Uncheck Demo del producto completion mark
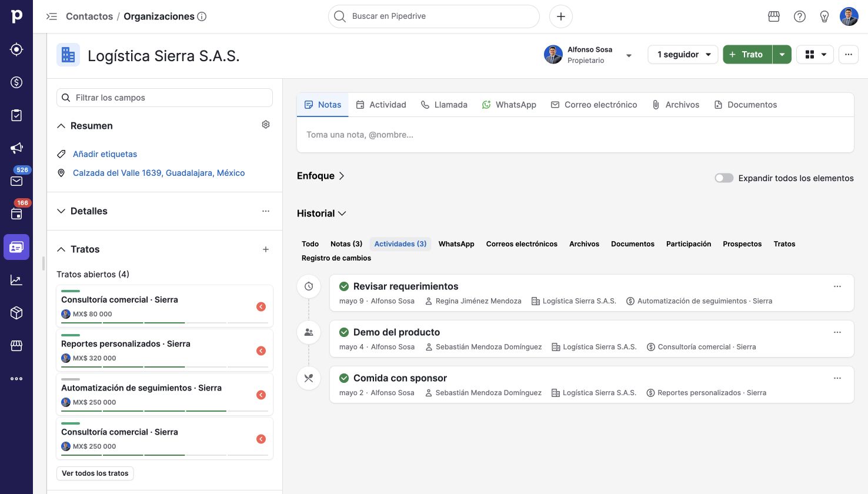Screen dimensions: 868x494 click(344, 332)
